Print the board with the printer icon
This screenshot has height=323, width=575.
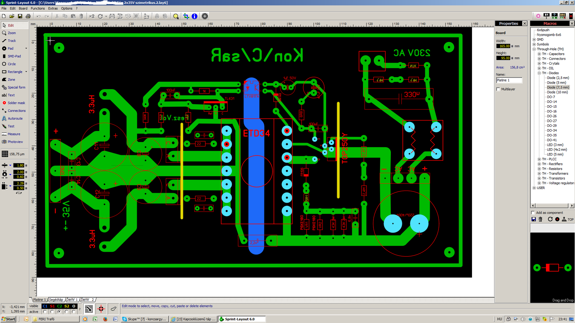(28, 16)
